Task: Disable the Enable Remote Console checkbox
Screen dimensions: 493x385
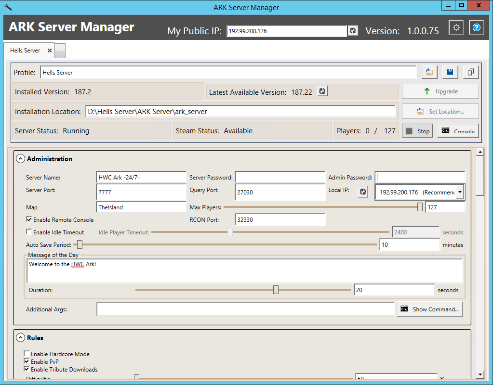Action: [29, 220]
